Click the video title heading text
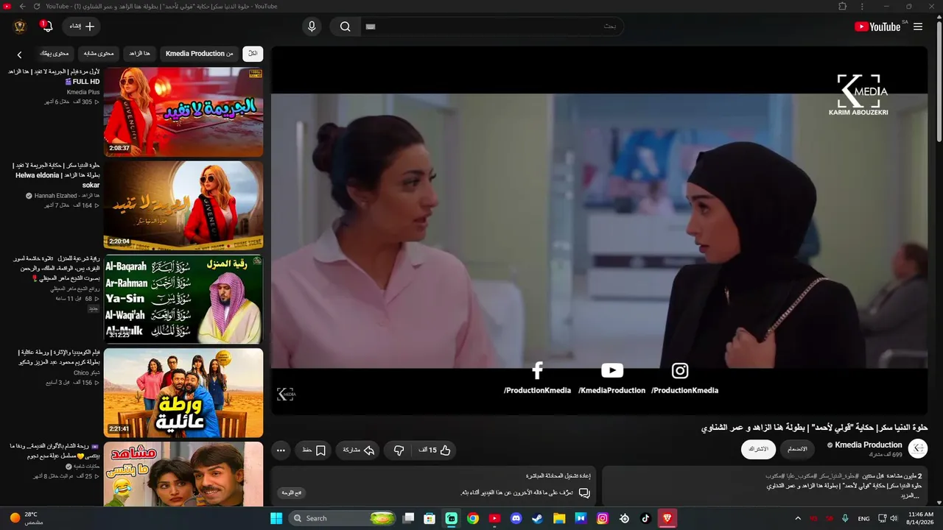The image size is (943, 530). point(814,428)
